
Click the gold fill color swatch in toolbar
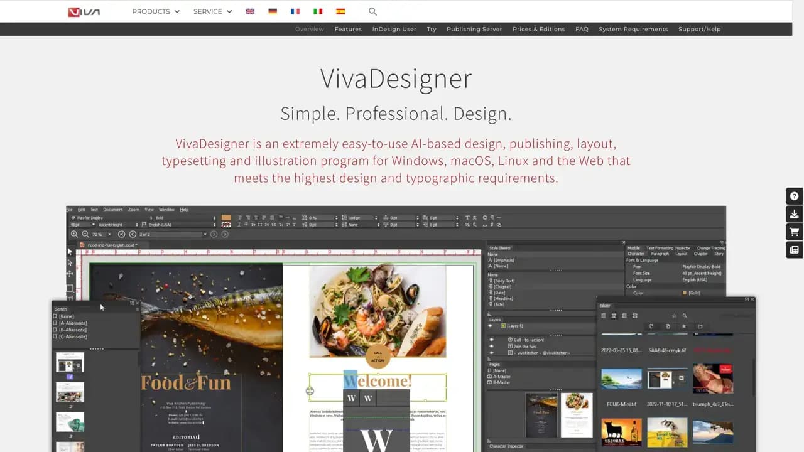[x=226, y=218]
